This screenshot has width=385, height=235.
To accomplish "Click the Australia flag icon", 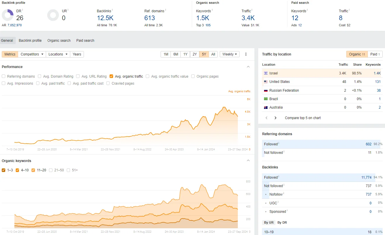I will tap(266, 107).
